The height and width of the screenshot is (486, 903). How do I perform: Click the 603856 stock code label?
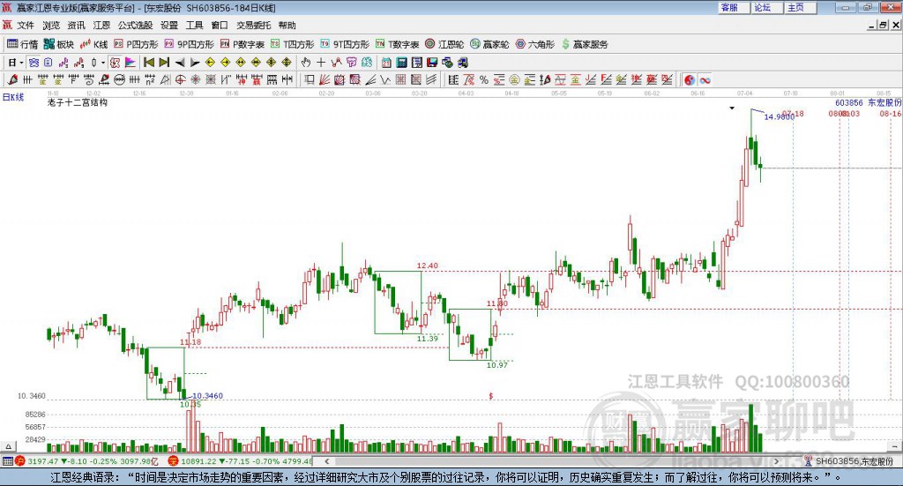point(849,102)
